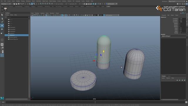Open the Outliner search filter dropdown arrow
This screenshot has width=188, height=106.
coord(29,17)
